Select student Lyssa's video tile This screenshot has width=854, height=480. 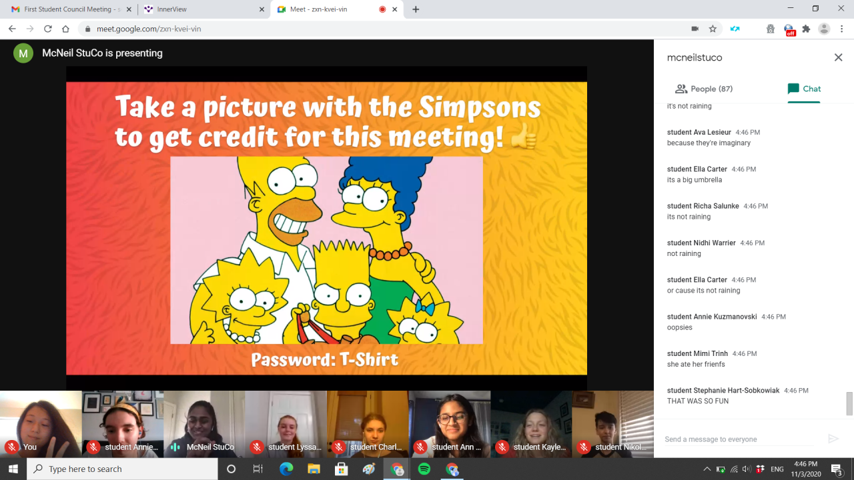pyautogui.click(x=286, y=424)
